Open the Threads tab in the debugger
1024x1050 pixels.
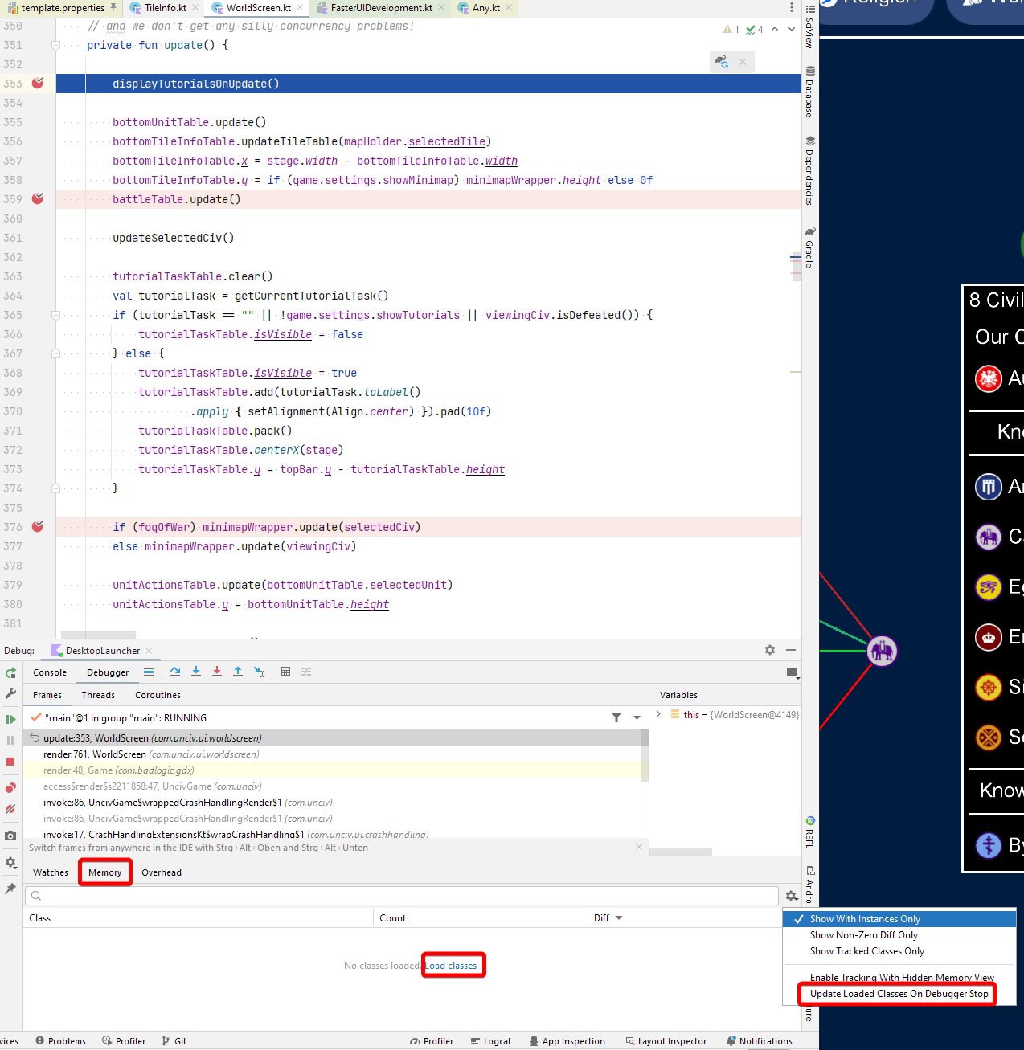97,694
